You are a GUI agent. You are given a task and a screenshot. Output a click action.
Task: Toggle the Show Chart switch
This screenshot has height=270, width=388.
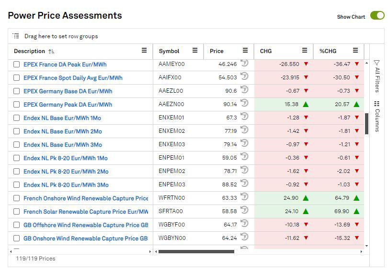(377, 16)
